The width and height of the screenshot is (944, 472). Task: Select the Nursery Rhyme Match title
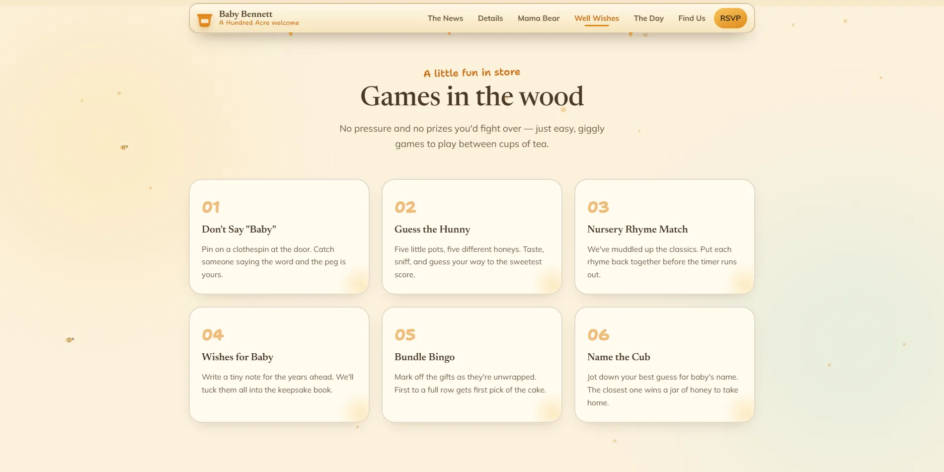pos(637,230)
